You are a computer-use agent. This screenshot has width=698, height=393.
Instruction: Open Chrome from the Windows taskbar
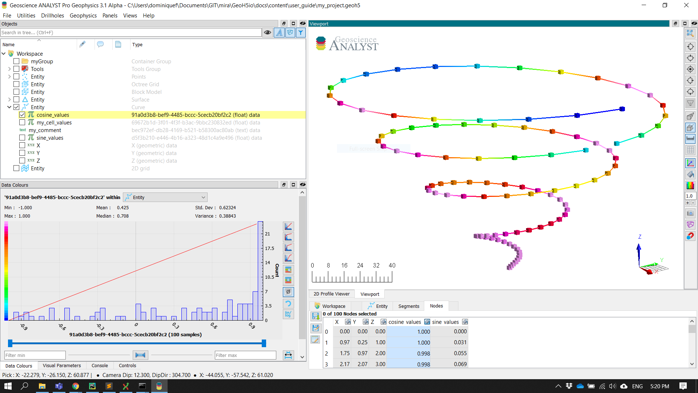pyautogui.click(x=76, y=386)
